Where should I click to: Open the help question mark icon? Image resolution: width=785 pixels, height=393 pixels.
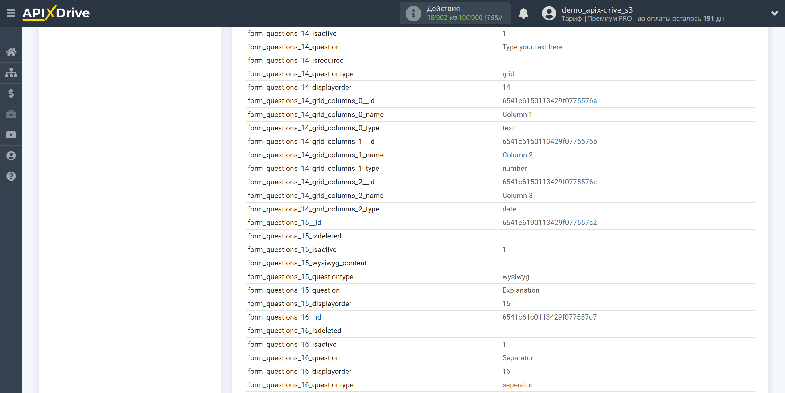pos(11,176)
